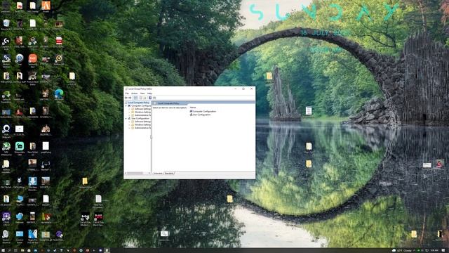449x253 pixels.
Task: Select the Call of Duty Modern Warfare icon
Action: point(85,219)
